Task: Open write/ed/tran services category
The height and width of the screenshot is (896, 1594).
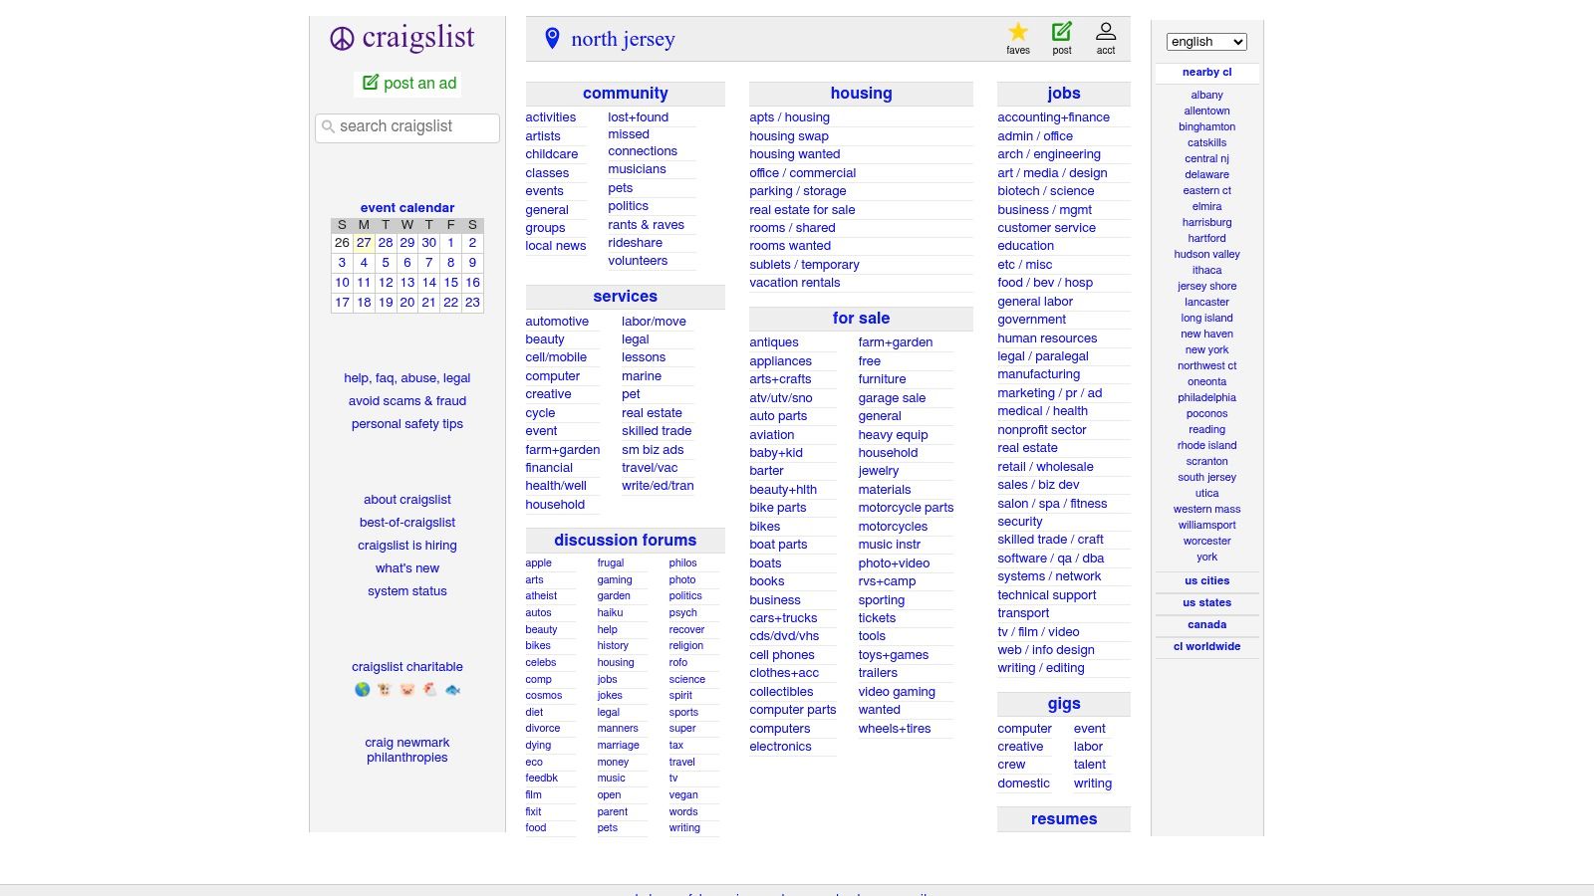Action: point(657,486)
